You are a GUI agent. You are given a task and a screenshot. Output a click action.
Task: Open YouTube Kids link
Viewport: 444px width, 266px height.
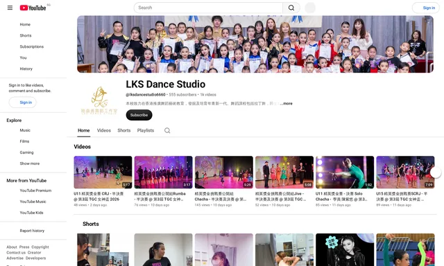pyautogui.click(x=31, y=213)
